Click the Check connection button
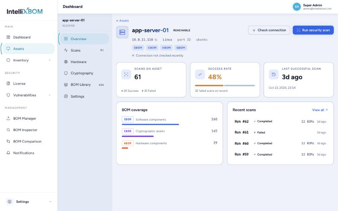Screen dimensions: 338x211 269,30
